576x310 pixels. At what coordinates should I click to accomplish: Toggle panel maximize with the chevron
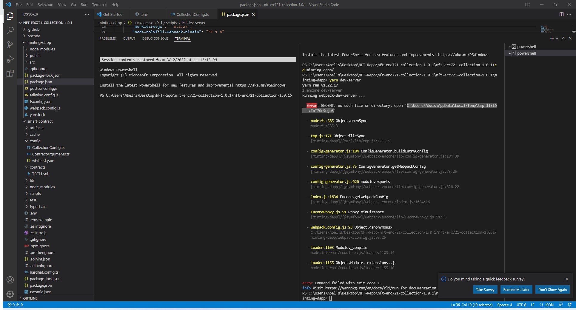[563, 38]
